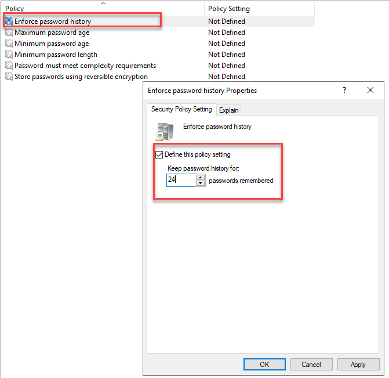This screenshot has height=378, width=389.
Task: Click the reversible encryption policy icon
Action: 9,77
